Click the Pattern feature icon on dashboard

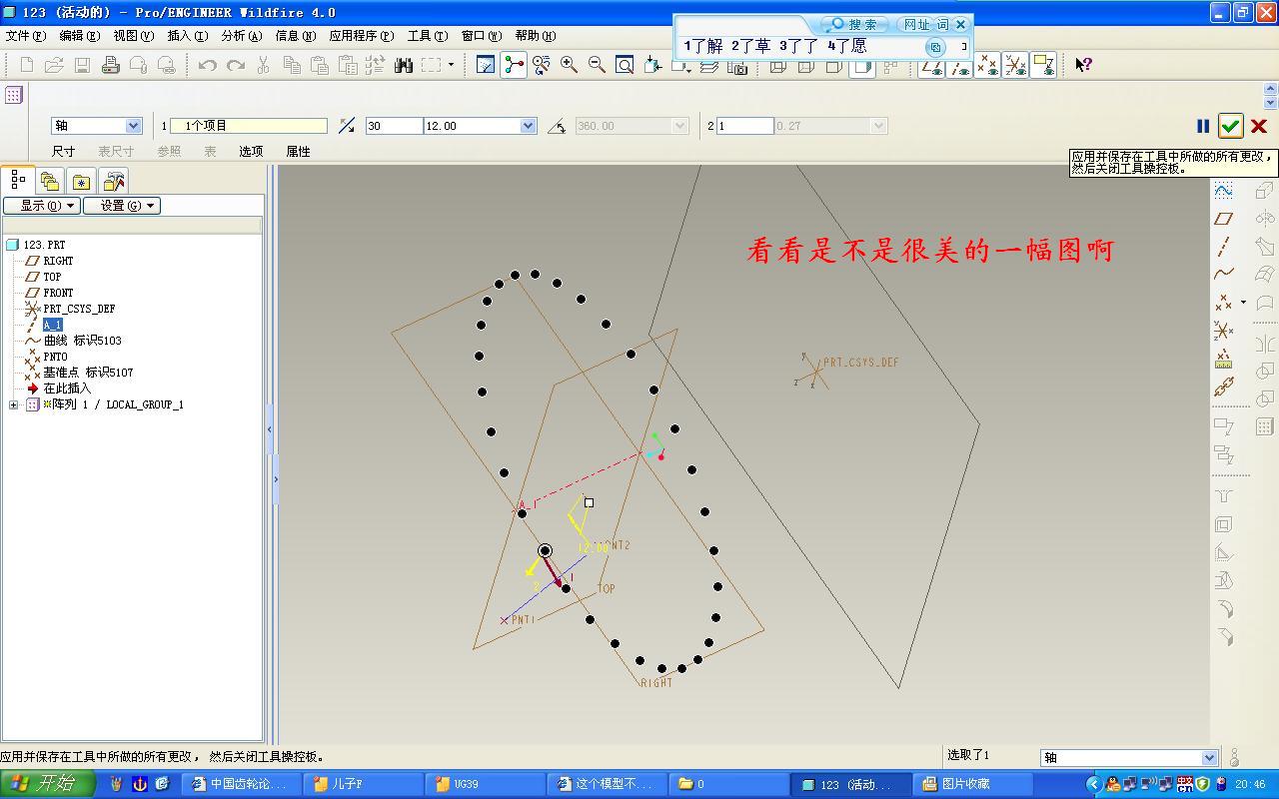13,95
